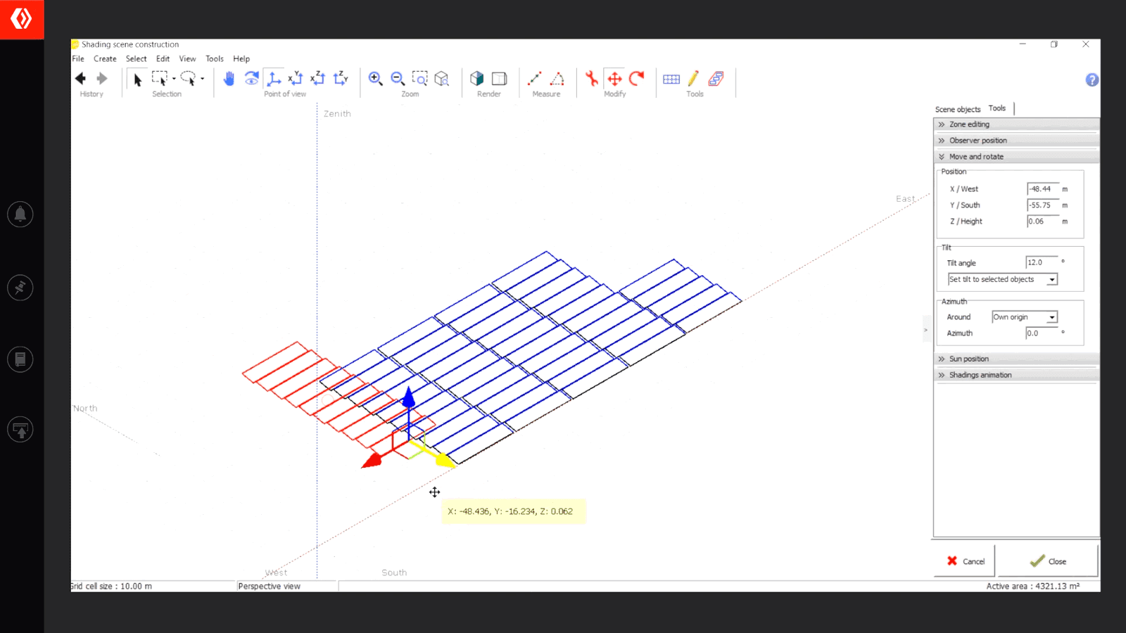Image resolution: width=1126 pixels, height=633 pixels.
Task: Click the 'Active area : 4321.13 m²' status text
Action: click(x=1032, y=586)
